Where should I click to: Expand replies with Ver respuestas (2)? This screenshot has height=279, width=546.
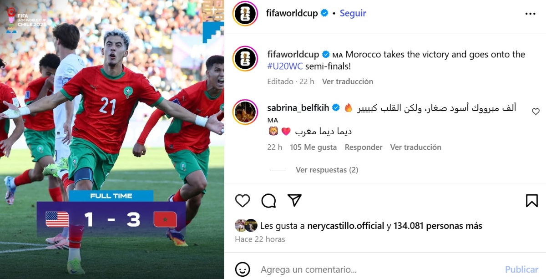click(327, 170)
